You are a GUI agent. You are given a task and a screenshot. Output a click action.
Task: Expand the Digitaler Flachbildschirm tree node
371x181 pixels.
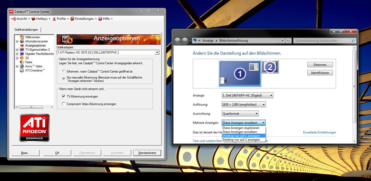click(x=17, y=54)
